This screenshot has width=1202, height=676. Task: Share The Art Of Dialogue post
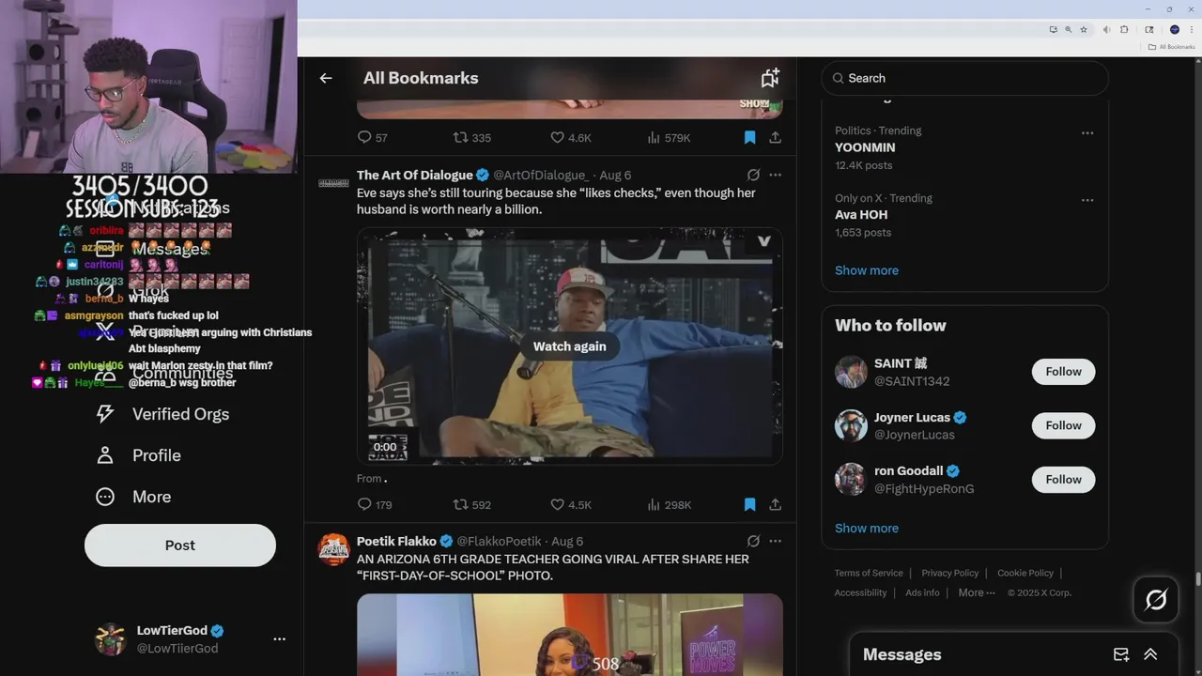coord(775,504)
